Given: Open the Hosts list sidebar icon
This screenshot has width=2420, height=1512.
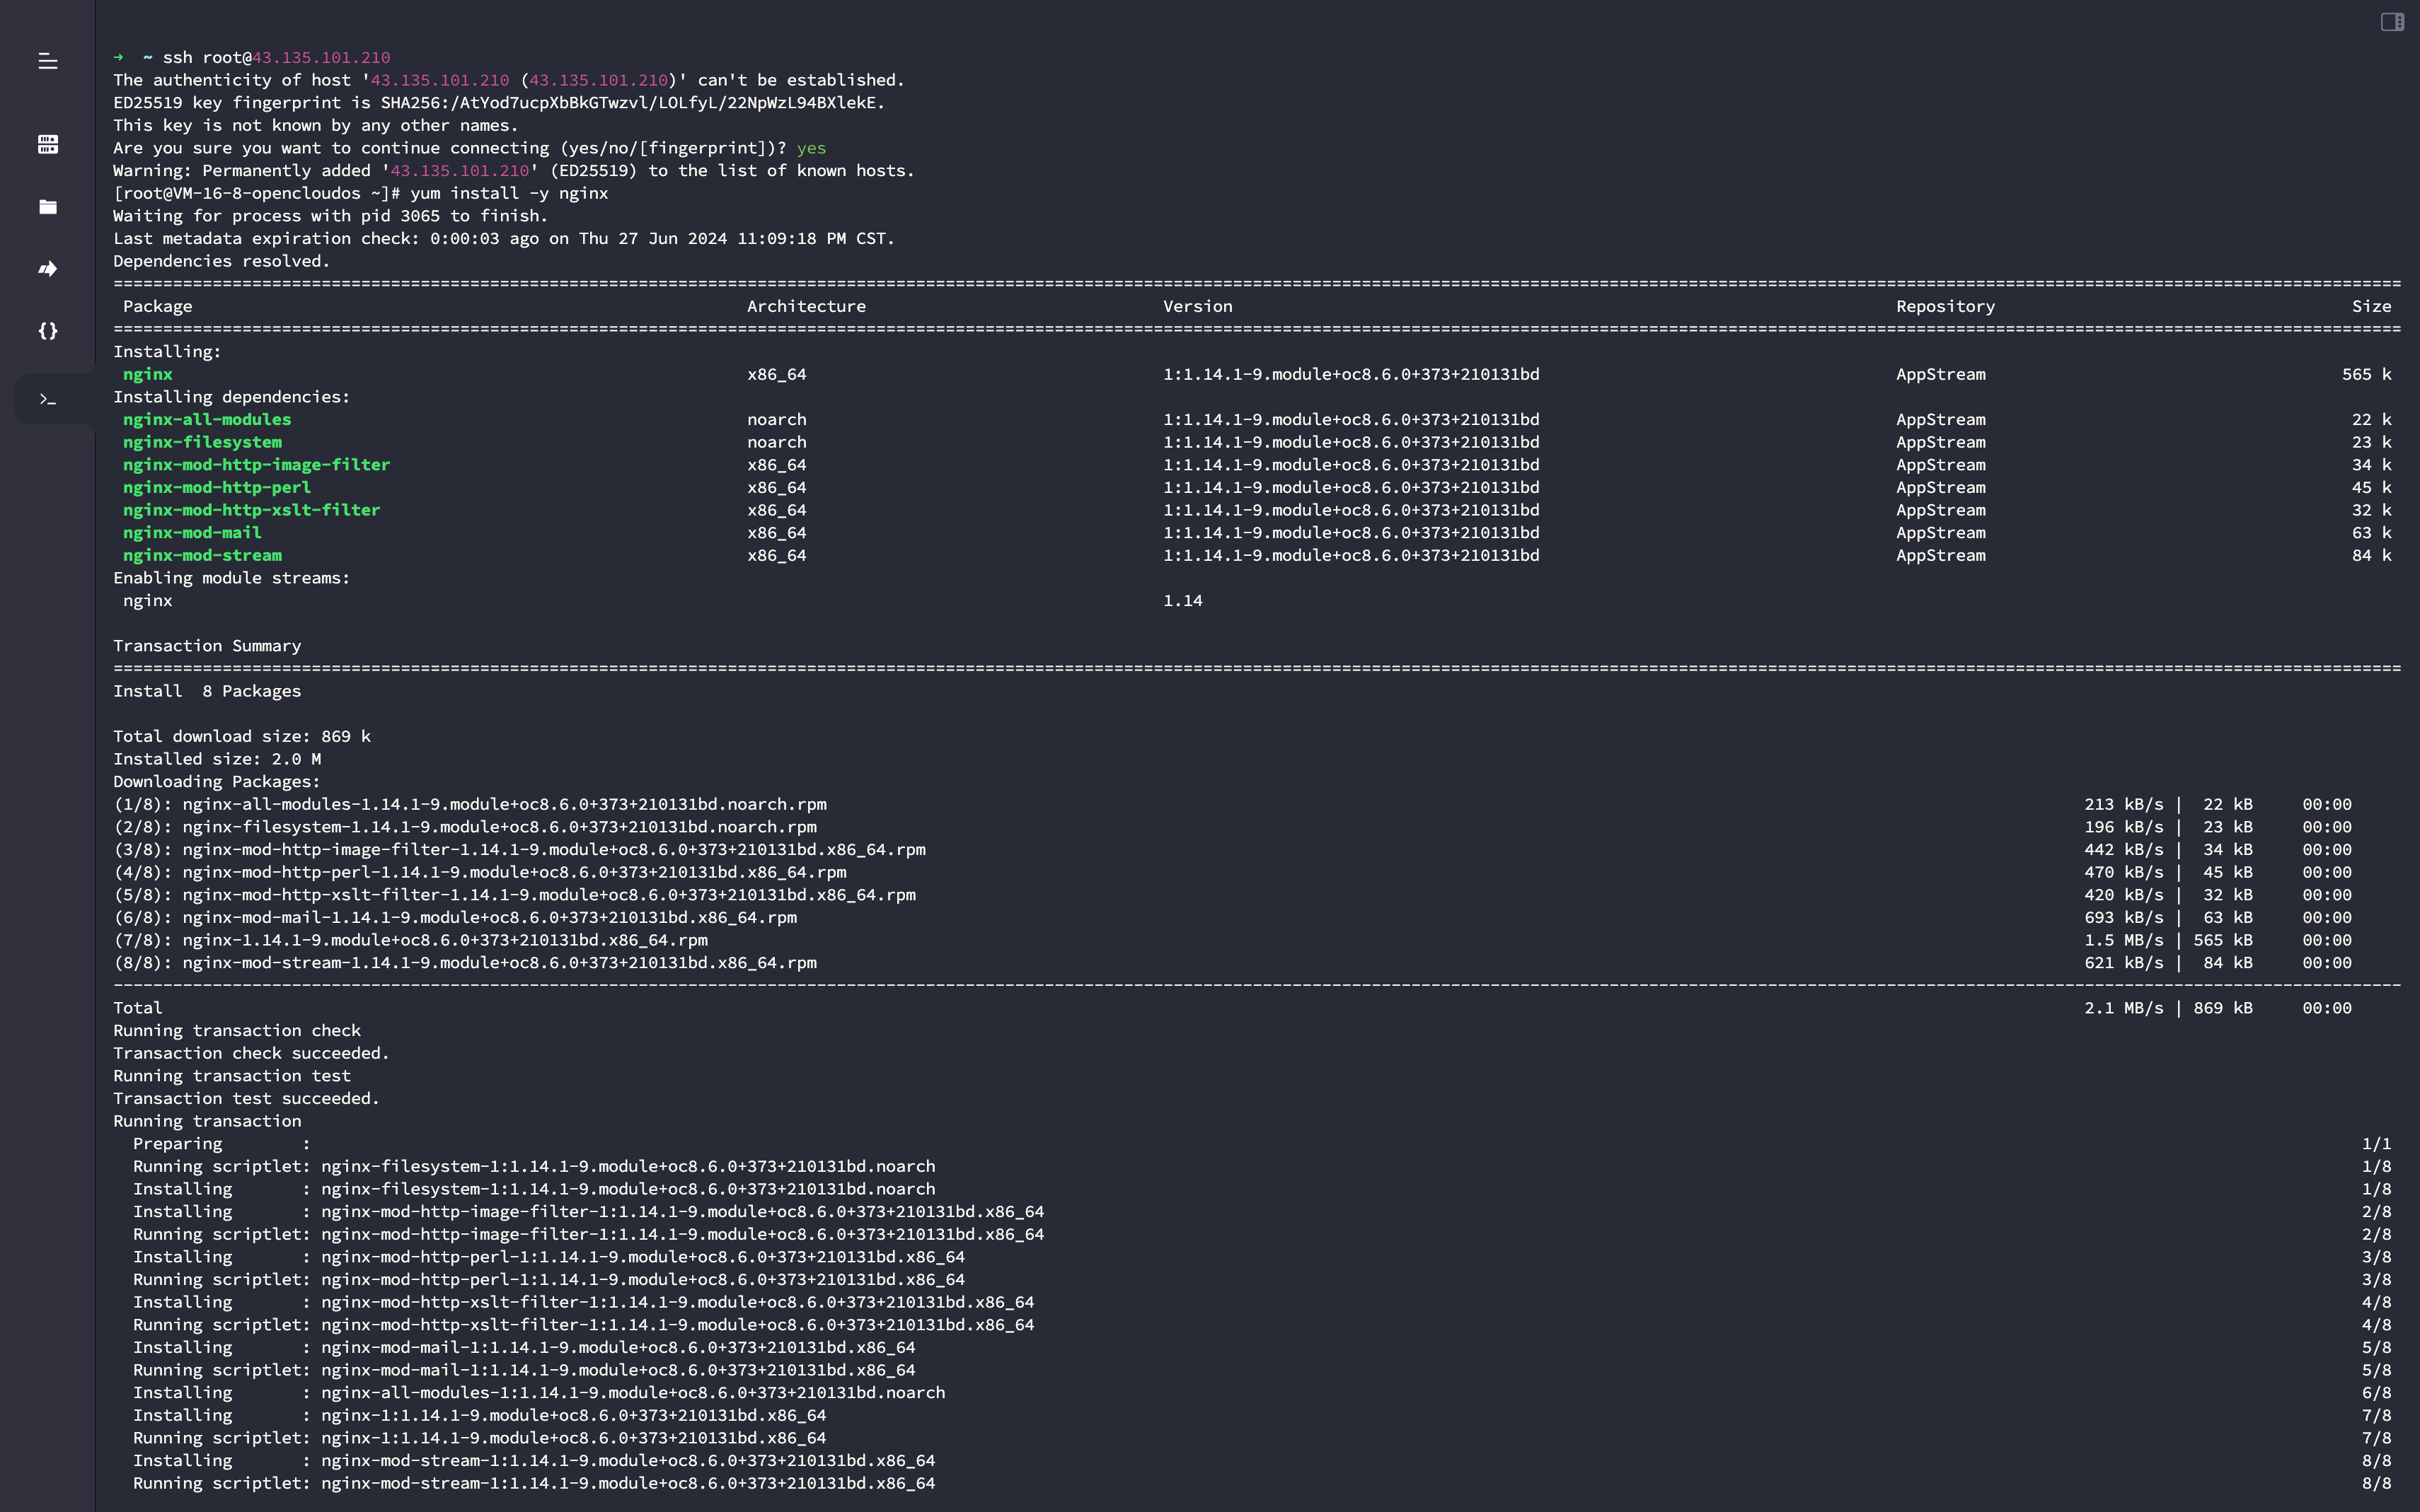Looking at the screenshot, I should (x=47, y=144).
